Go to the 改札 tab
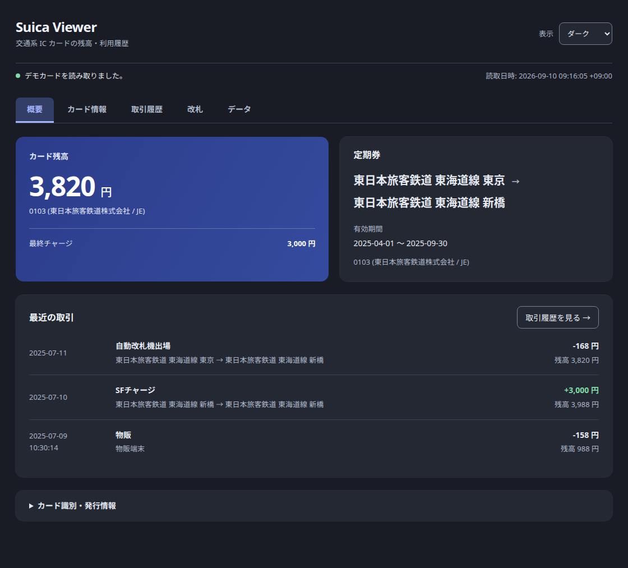This screenshot has height=568, width=628. tap(195, 109)
